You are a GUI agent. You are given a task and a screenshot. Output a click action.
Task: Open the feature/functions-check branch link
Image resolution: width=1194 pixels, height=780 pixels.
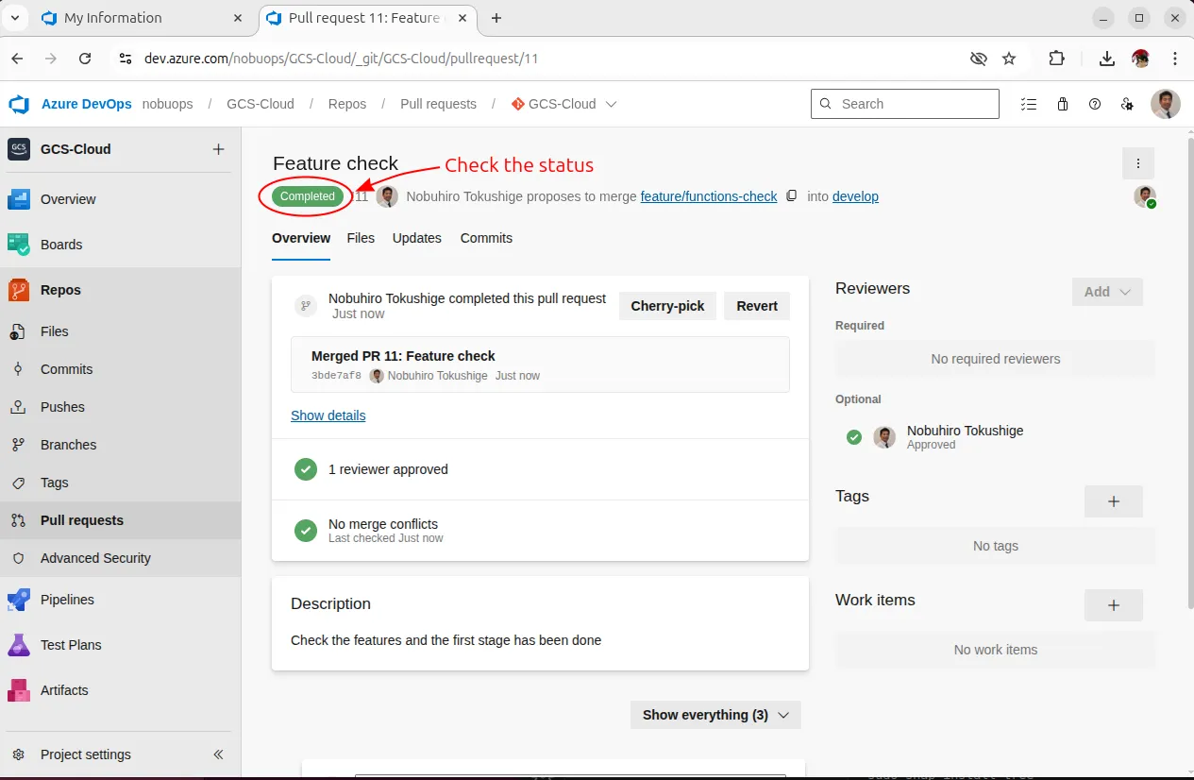(708, 196)
